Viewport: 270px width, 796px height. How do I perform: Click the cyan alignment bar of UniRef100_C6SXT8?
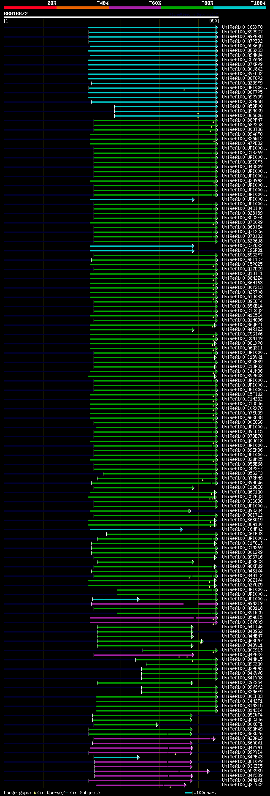tap(153, 27)
